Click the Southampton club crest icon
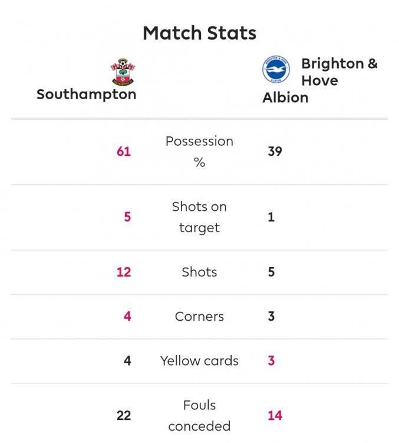This screenshot has width=399, height=443. coord(123,72)
